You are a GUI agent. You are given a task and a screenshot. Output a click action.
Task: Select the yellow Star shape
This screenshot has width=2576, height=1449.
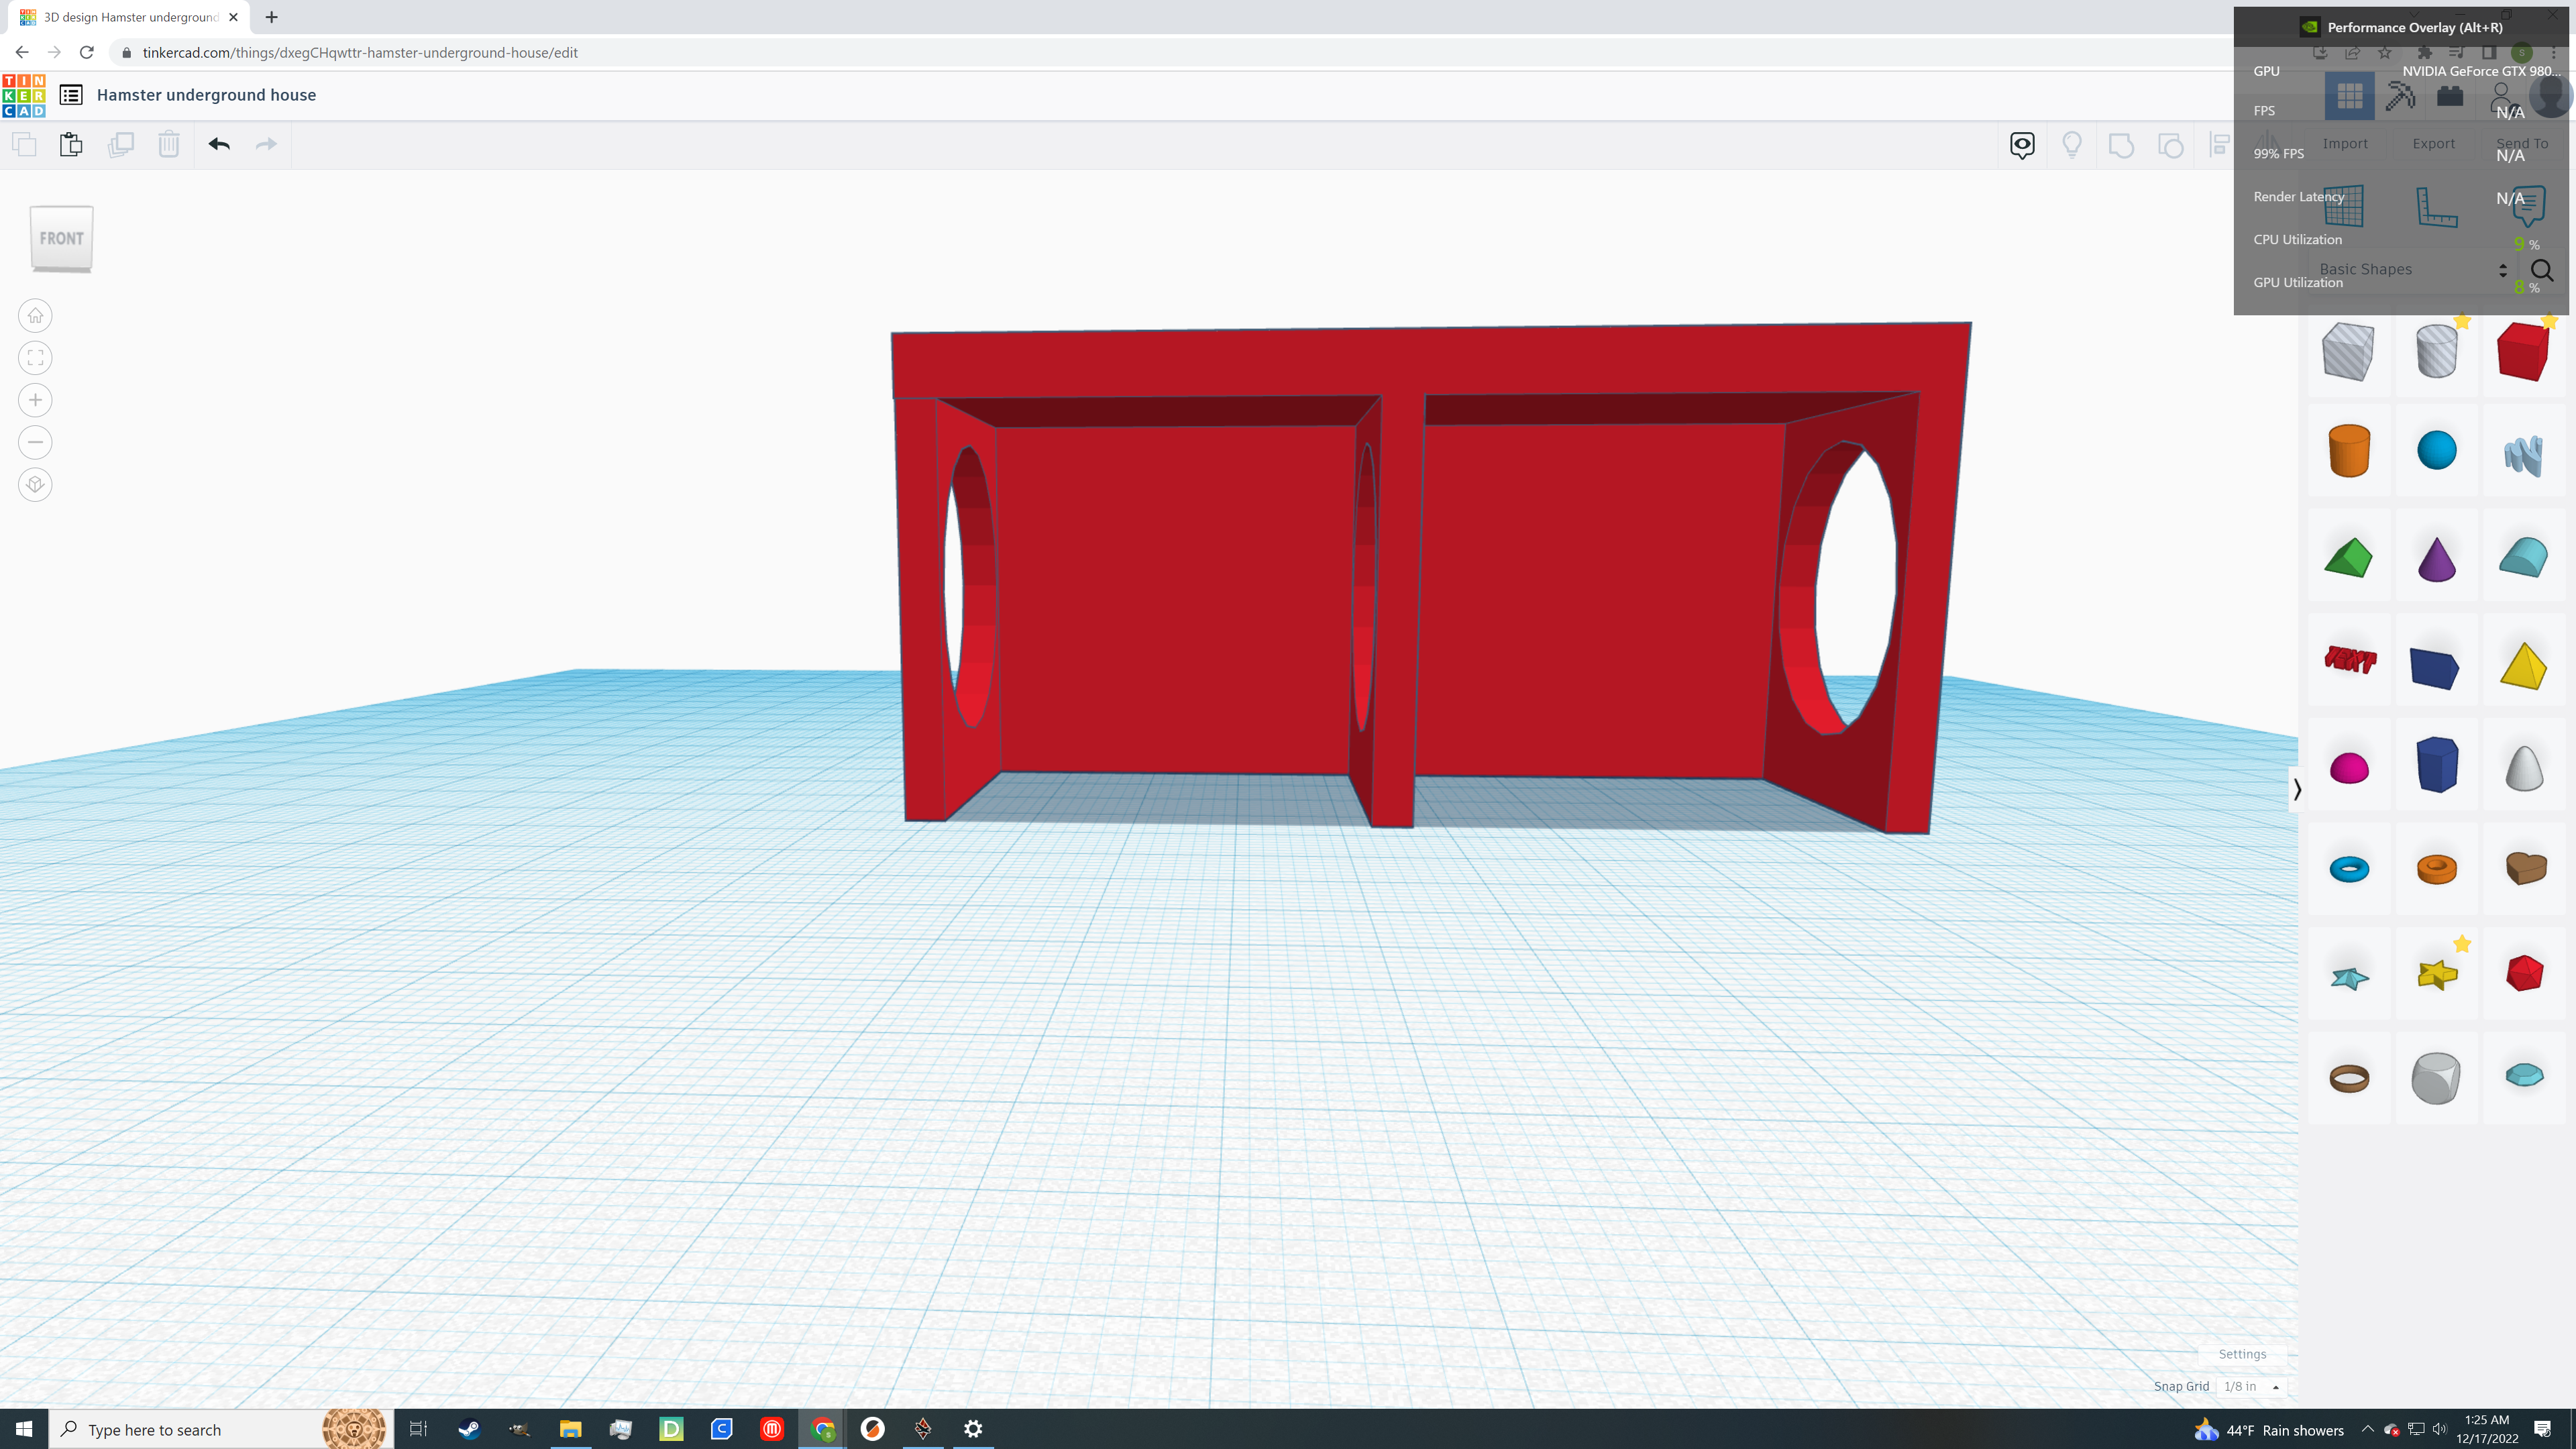tap(2437, 974)
